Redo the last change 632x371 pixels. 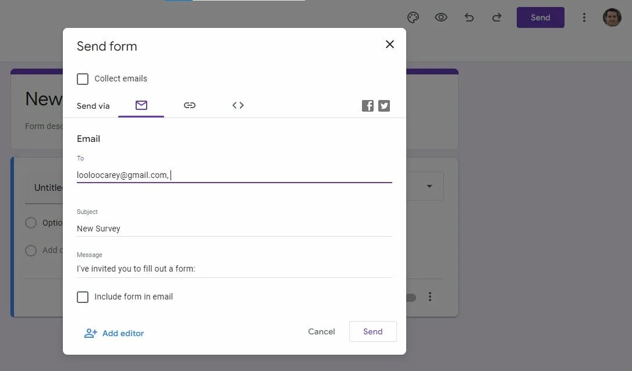coord(496,17)
